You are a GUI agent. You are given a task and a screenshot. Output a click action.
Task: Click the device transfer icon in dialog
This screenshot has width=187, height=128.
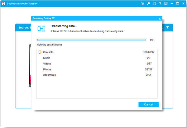point(41,28)
